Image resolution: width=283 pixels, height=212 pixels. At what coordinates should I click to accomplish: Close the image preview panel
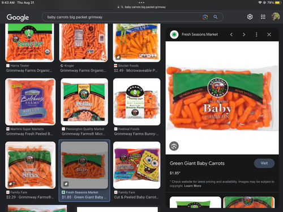(x=269, y=34)
